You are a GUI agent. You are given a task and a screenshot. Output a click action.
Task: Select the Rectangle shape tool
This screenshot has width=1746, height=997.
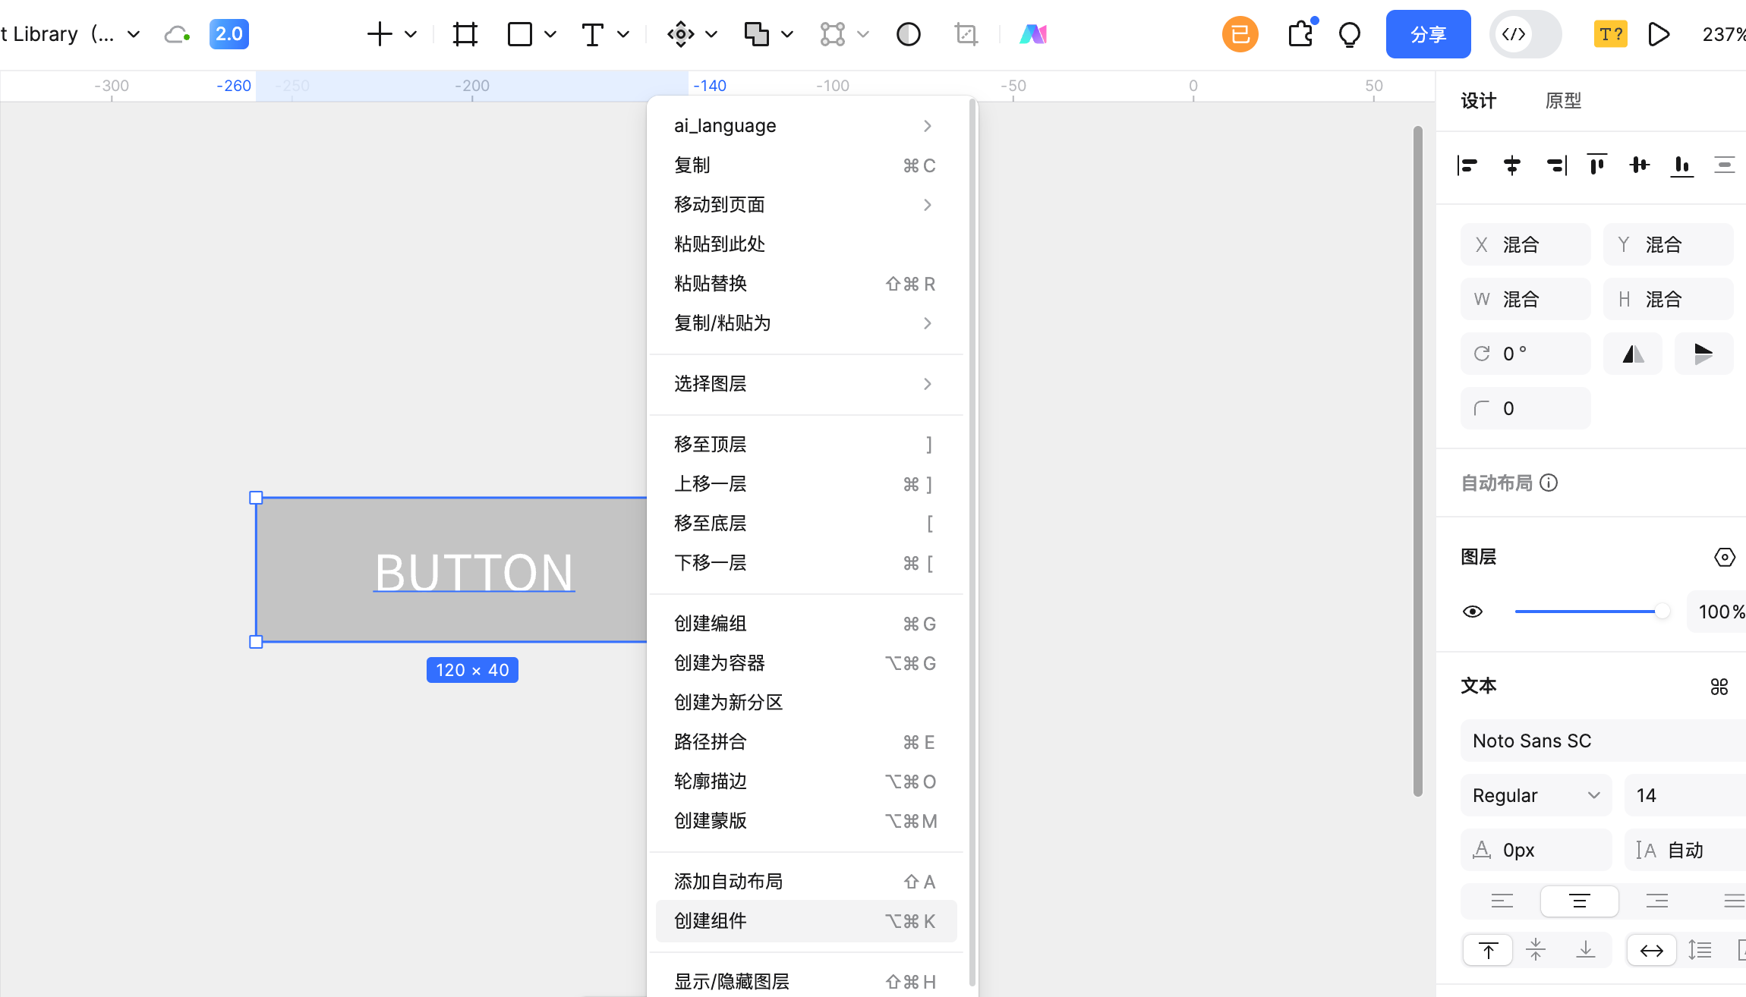coord(520,34)
